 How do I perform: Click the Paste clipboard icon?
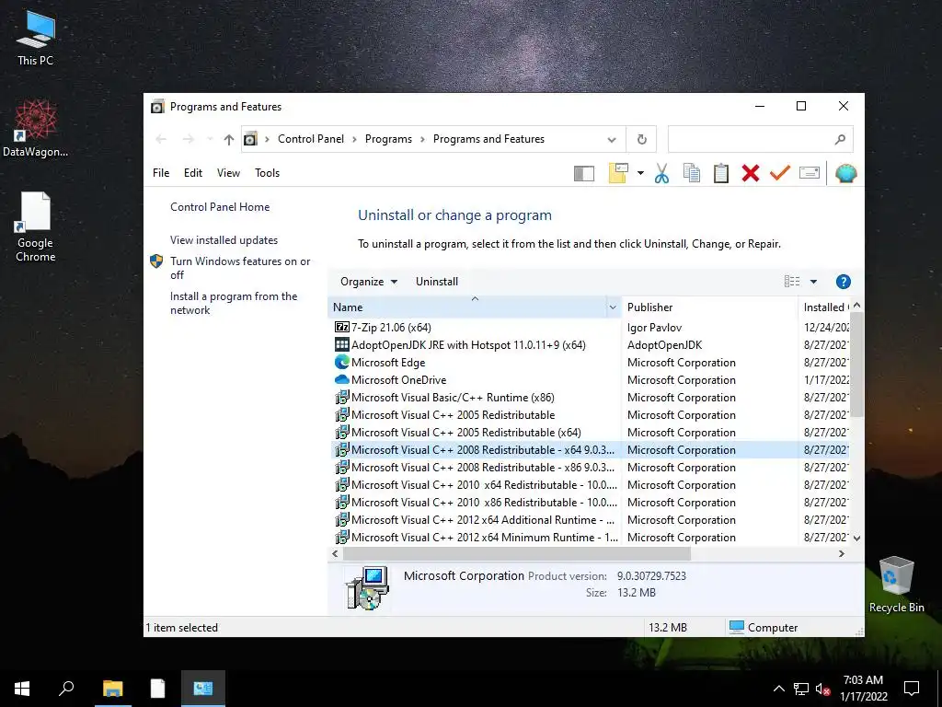pyautogui.click(x=721, y=173)
